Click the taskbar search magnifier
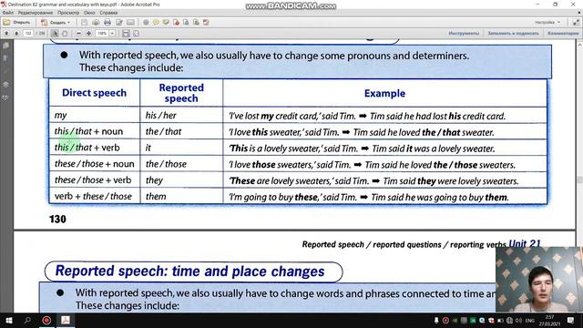The width and height of the screenshot is (583, 328). pyautogui.click(x=27, y=320)
